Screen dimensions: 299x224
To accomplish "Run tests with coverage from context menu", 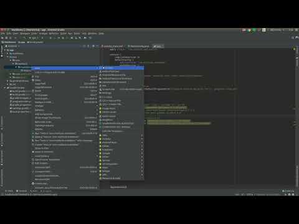I will point(65,141).
